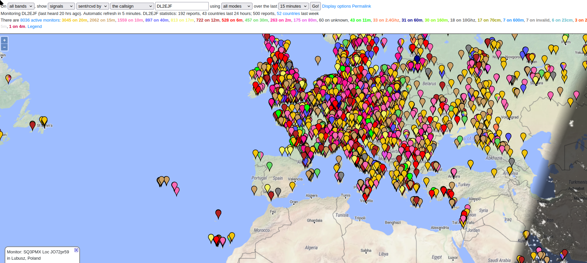Select the lone red marker in the Atlantic west of Morocco
587x263 pixels.
(218, 213)
